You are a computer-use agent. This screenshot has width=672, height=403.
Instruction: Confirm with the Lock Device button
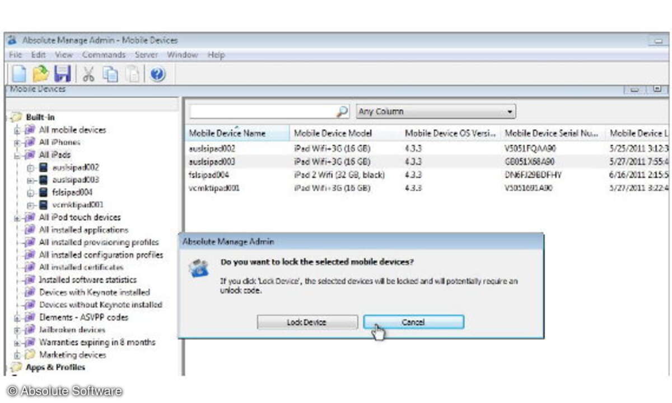[307, 322]
